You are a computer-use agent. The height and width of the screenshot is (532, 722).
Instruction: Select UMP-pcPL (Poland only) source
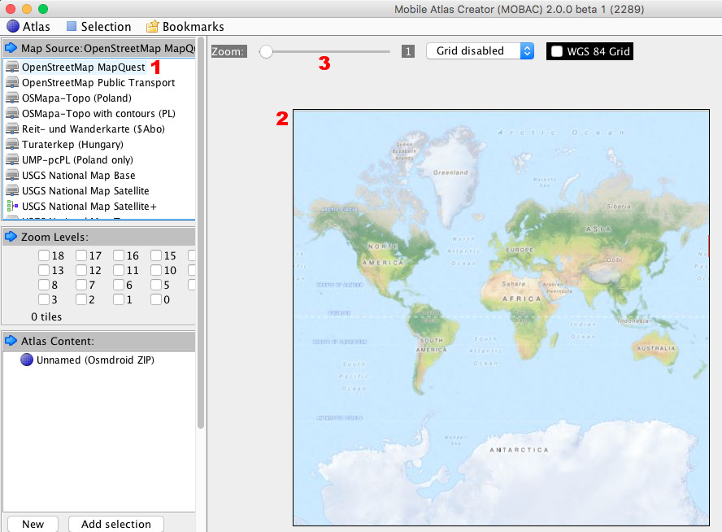tap(77, 159)
